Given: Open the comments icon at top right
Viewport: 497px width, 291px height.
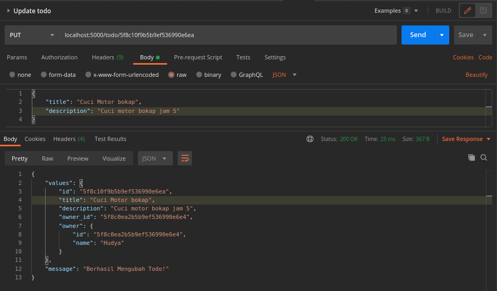Looking at the screenshot, I should point(483,11).
